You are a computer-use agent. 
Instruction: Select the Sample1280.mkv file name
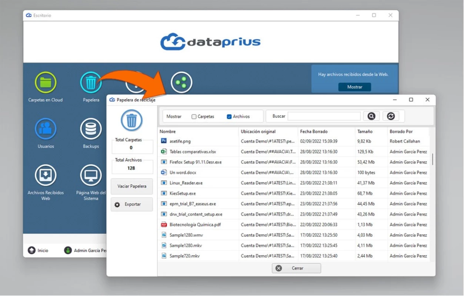pyautogui.click(x=186, y=245)
